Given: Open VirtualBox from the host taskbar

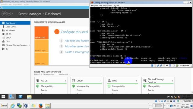Looking at the screenshot, I should pos(26,106).
